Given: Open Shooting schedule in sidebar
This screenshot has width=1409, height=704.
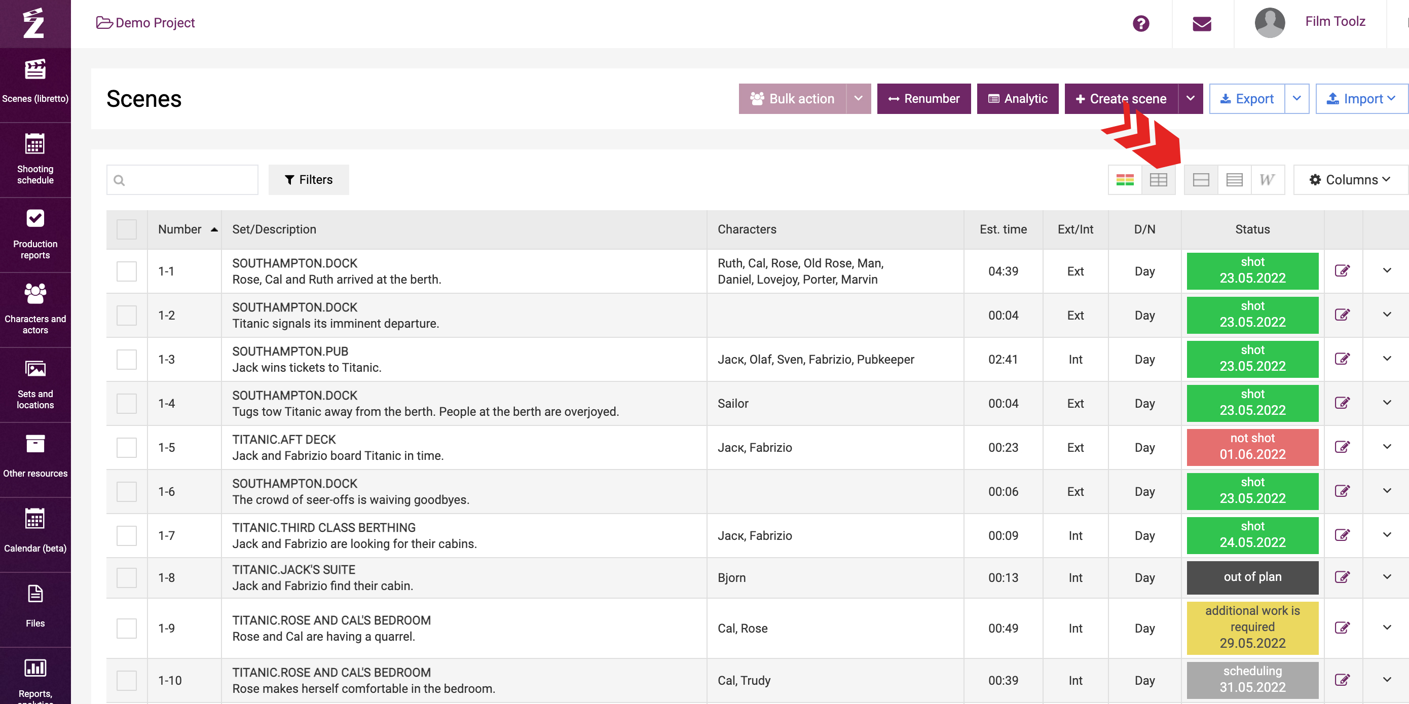Looking at the screenshot, I should [x=35, y=160].
